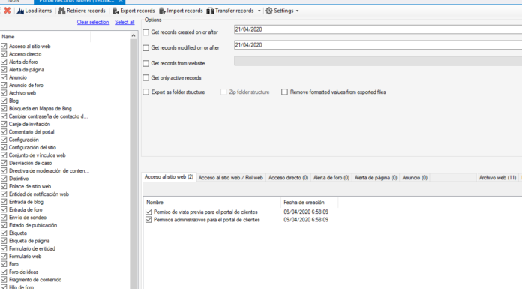Click the Retrieve records binoculars icon
Viewport: 522px width, 289px height.
pyautogui.click(x=61, y=11)
